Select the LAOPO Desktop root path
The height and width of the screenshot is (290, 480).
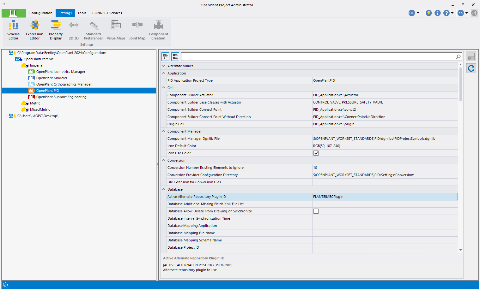pos(38,116)
